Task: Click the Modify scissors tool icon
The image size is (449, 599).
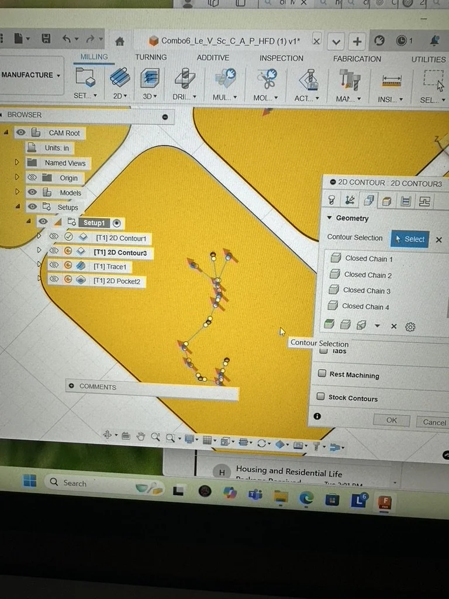Action: click(x=267, y=80)
